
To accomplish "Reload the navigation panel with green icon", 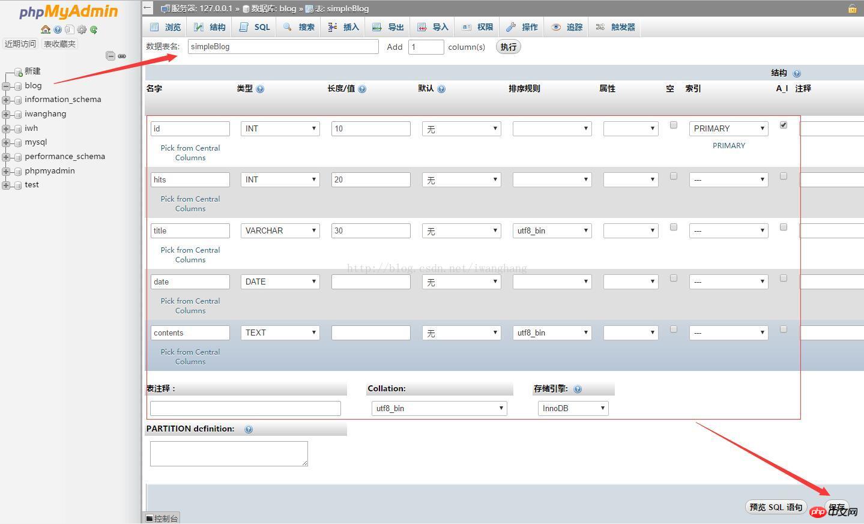I will [x=94, y=29].
